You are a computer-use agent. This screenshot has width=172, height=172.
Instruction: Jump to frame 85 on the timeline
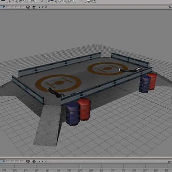[145, 170]
